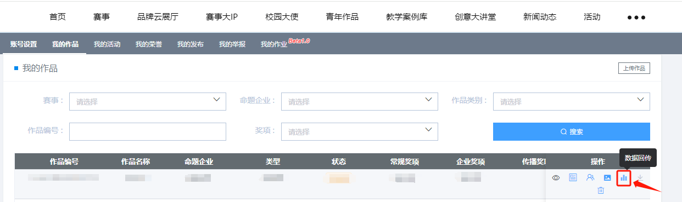Expand the 作品类别 dropdown

click(572, 101)
